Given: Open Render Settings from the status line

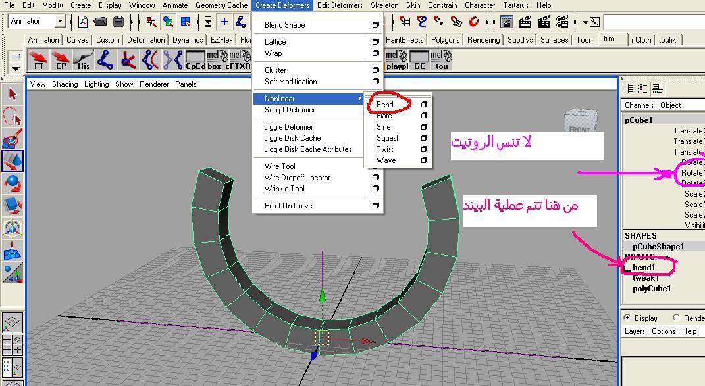Looking at the screenshot, I should (x=562, y=22).
